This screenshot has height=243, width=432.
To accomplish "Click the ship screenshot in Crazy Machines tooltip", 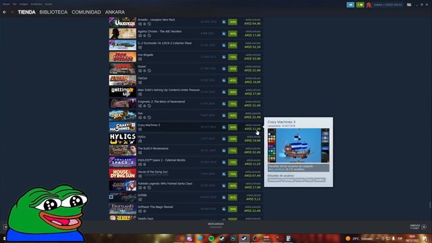I will pyautogui.click(x=298, y=146).
